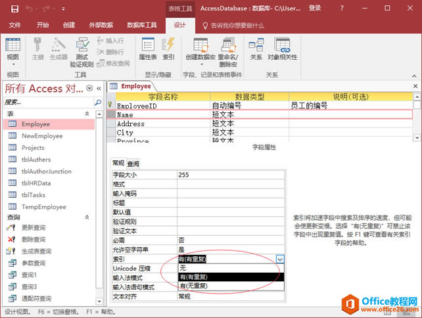Switch to the 数据库工具 ribbon tab

click(x=142, y=25)
